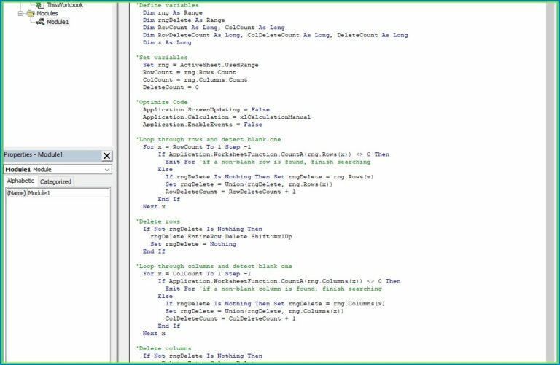Click 'ColDeleteCount = ColDeleteCount + 1' line
The image size is (560, 365).
click(x=230, y=318)
